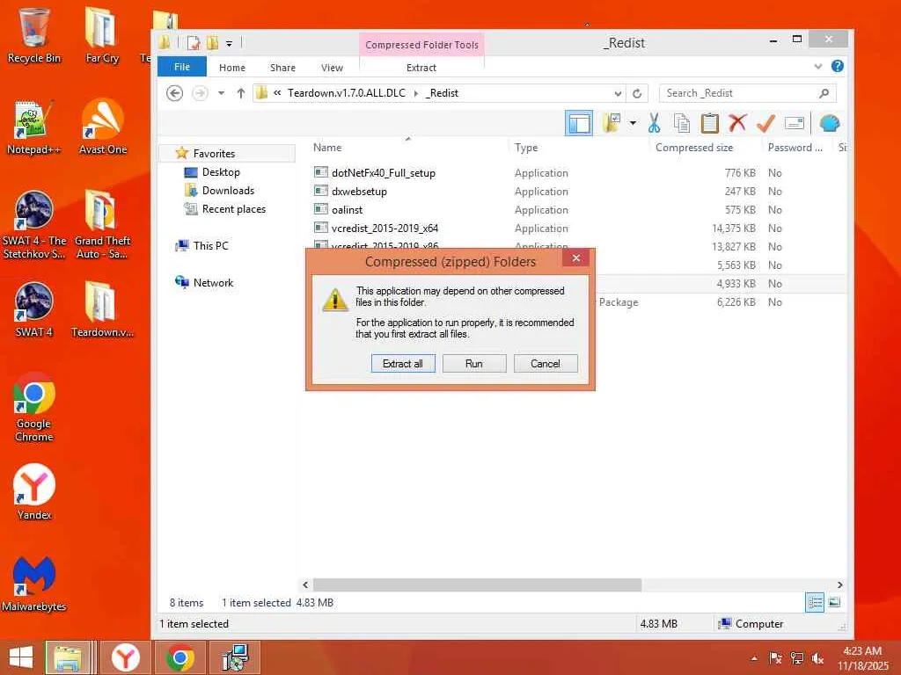Screen dimensions: 901x675
Task: Click New folder icon in Quick Access Toolbar
Action: [x=213, y=42]
